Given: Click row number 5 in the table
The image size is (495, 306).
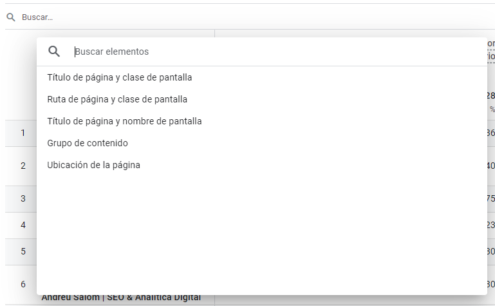Looking at the screenshot, I should click(x=23, y=251).
